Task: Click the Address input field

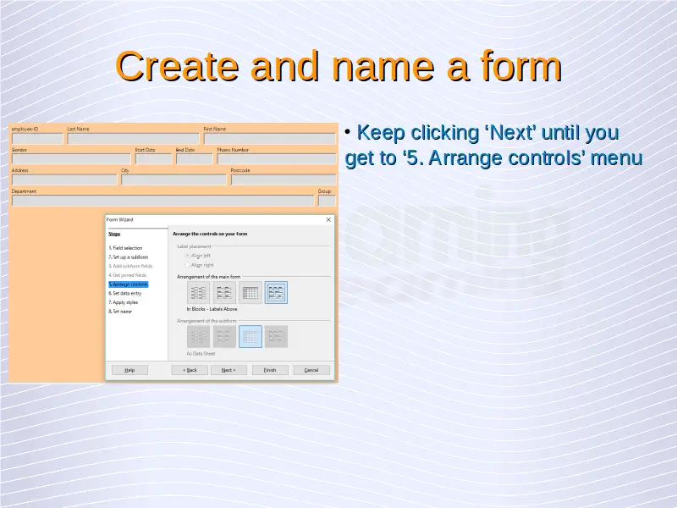Action: (64, 179)
